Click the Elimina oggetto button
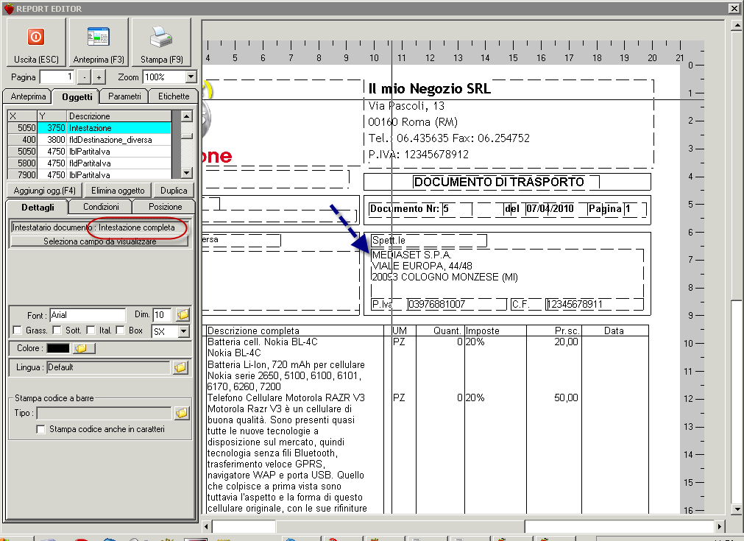The height and width of the screenshot is (541, 744). [x=119, y=191]
